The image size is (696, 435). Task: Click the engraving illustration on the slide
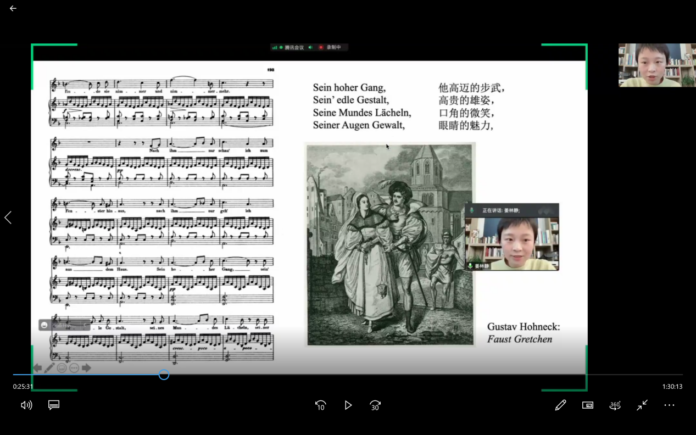point(390,244)
